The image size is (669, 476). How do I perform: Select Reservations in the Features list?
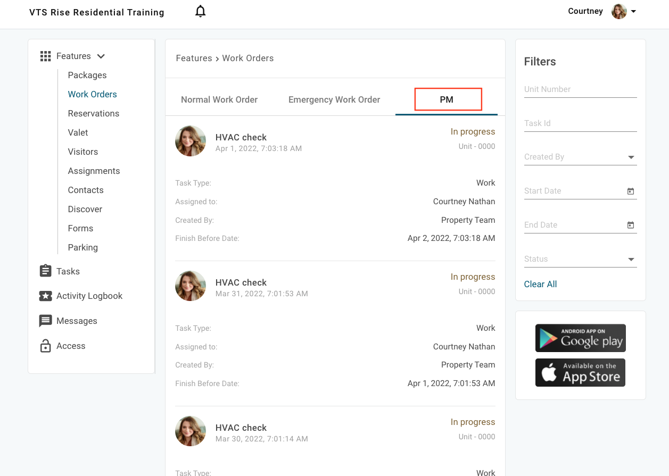pos(94,113)
